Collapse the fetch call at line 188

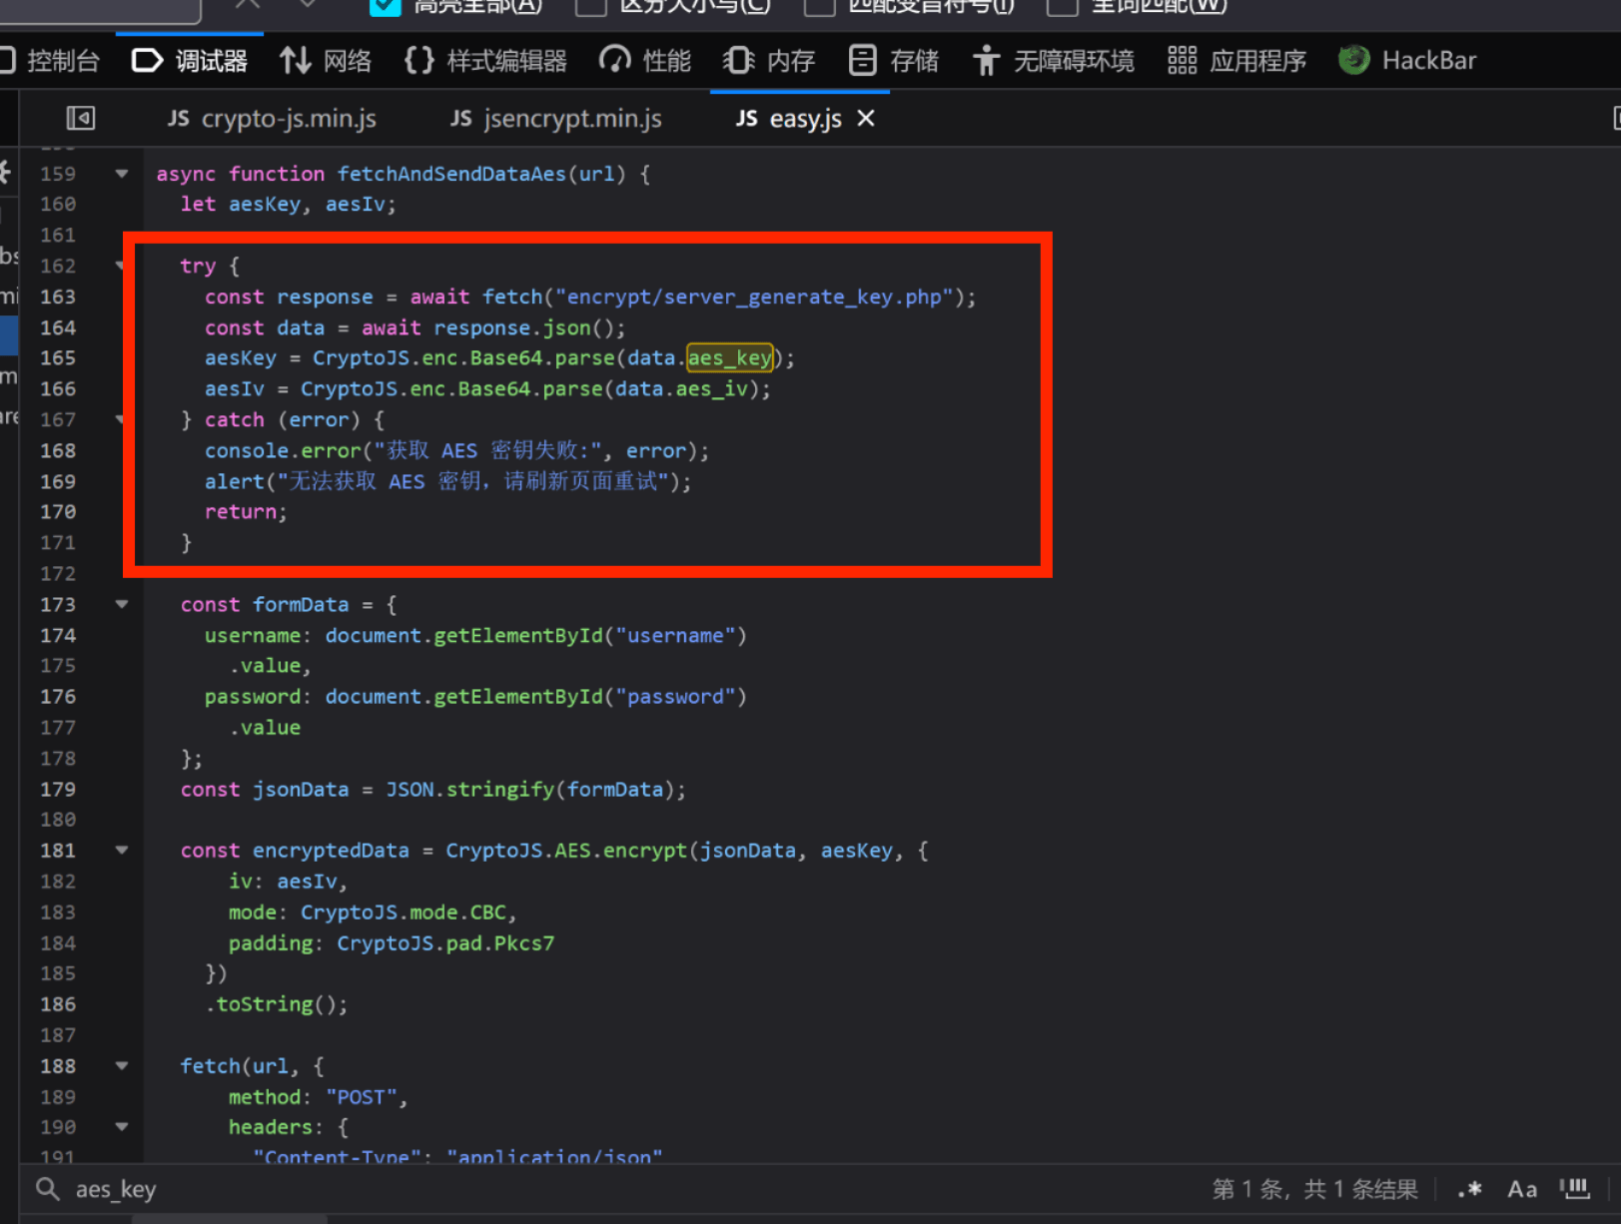click(x=122, y=1066)
